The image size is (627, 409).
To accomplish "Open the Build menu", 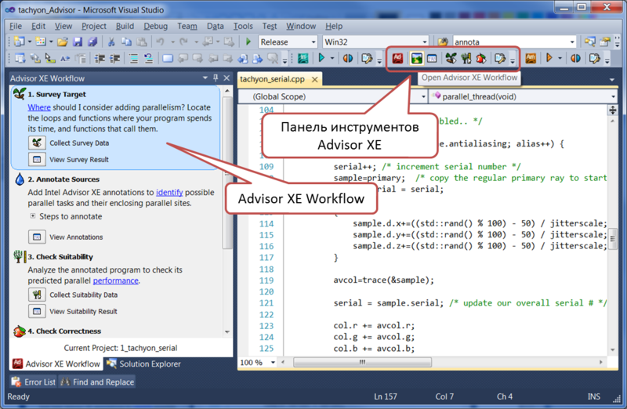I will click(125, 26).
